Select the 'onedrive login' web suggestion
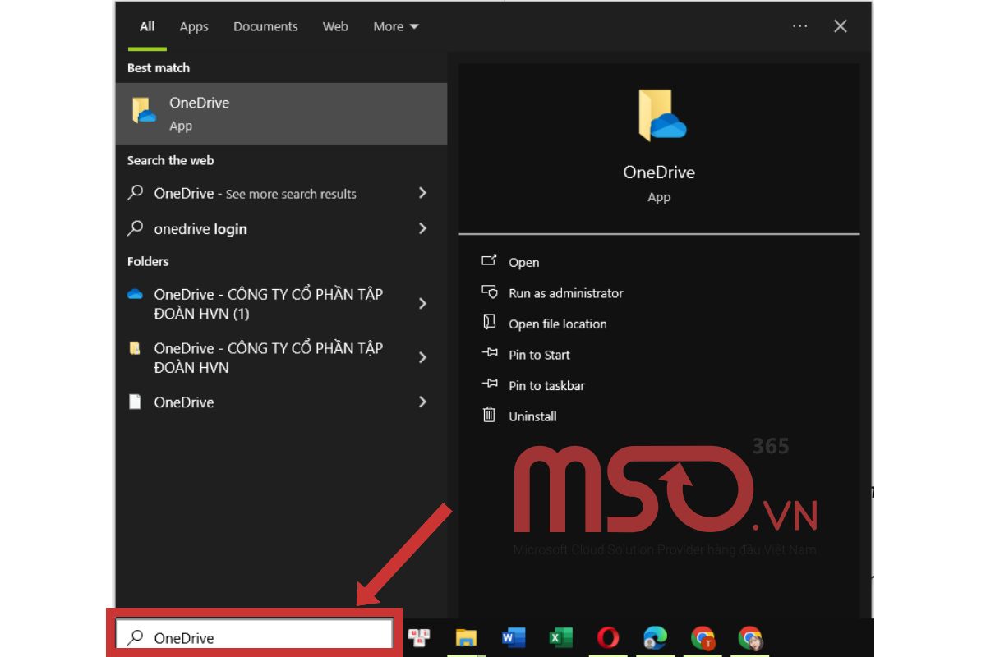 click(282, 228)
